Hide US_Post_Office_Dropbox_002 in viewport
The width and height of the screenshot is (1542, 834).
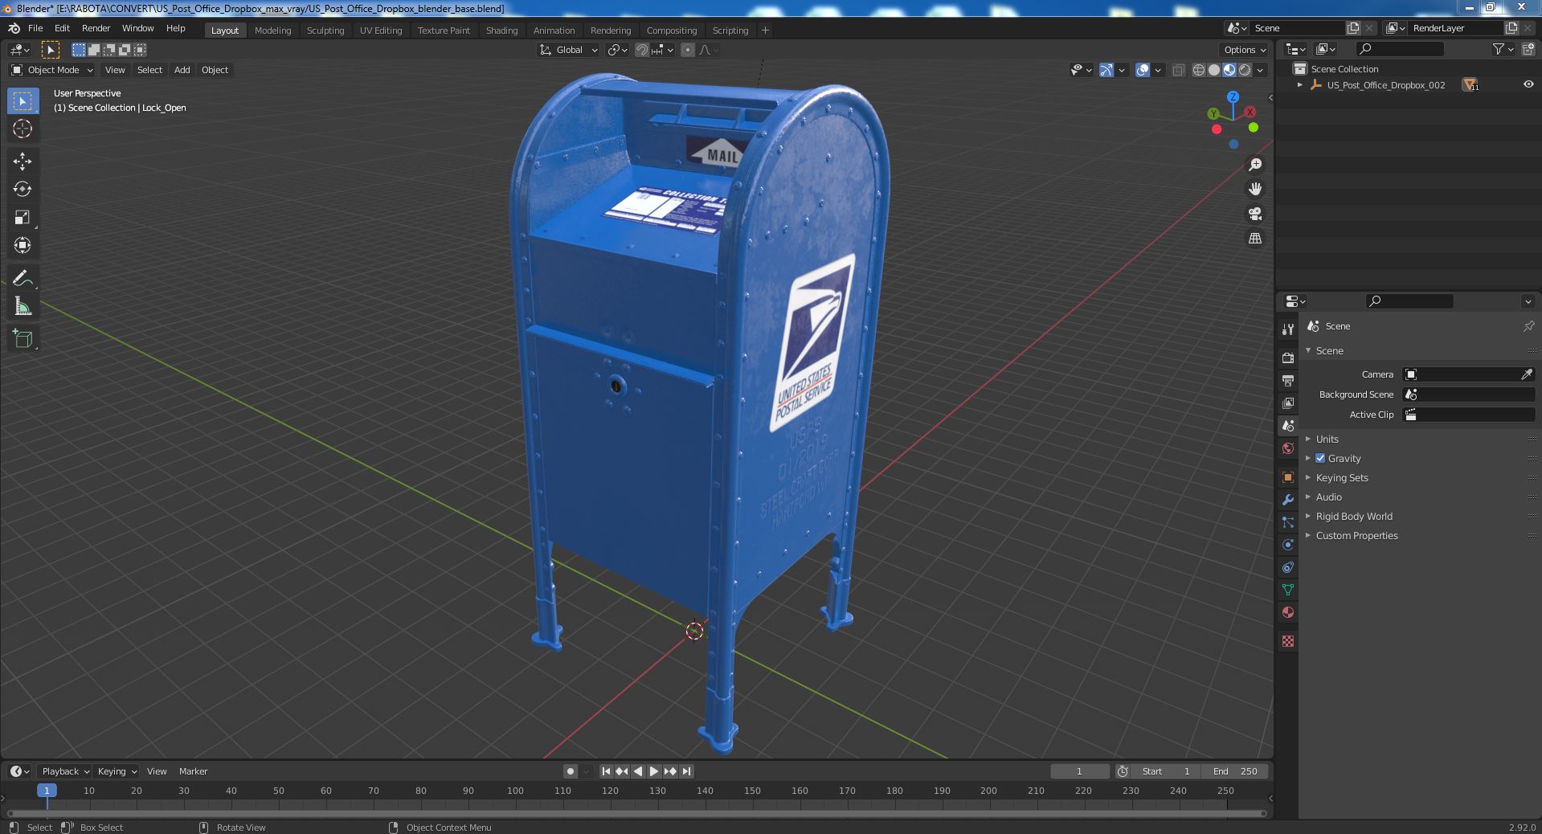pyautogui.click(x=1528, y=84)
